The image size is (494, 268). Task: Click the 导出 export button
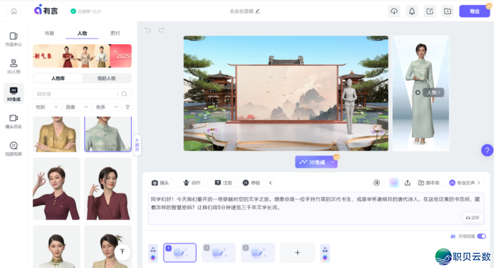pyautogui.click(x=474, y=11)
